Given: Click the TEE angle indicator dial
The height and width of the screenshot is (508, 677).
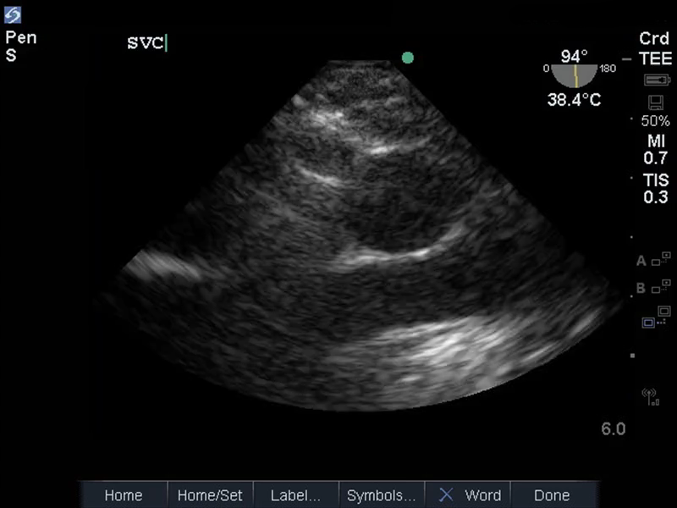Looking at the screenshot, I should click(574, 75).
